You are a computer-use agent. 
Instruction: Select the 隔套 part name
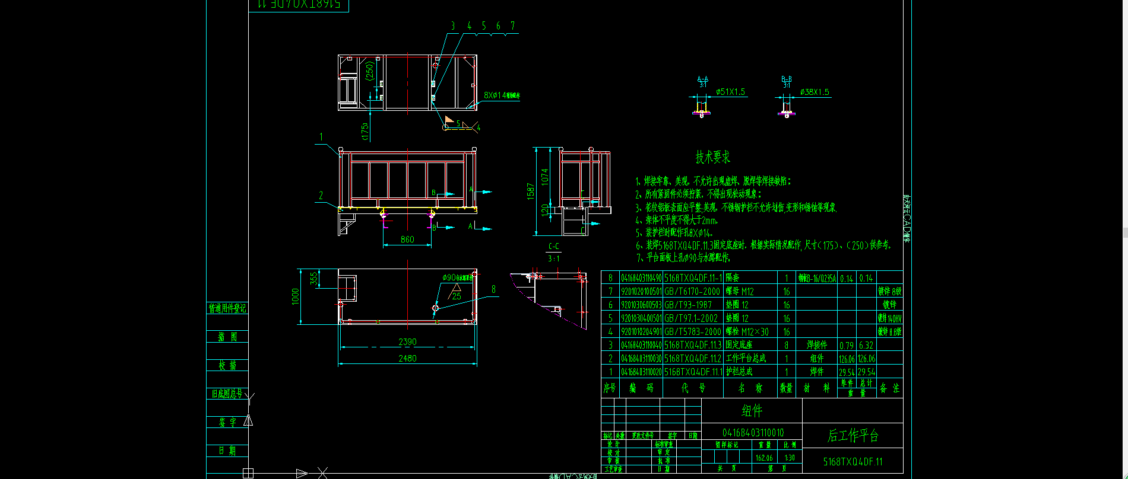(733, 277)
